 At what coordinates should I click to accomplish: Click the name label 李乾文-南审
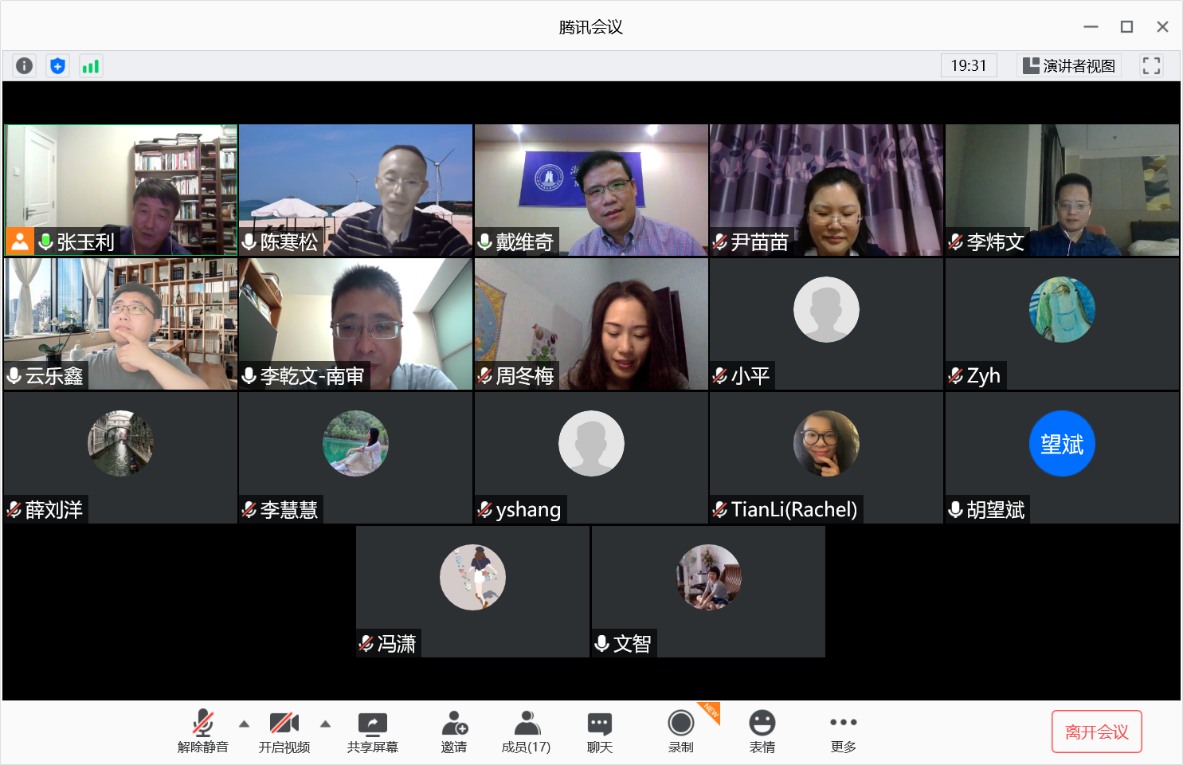pyautogui.click(x=312, y=375)
